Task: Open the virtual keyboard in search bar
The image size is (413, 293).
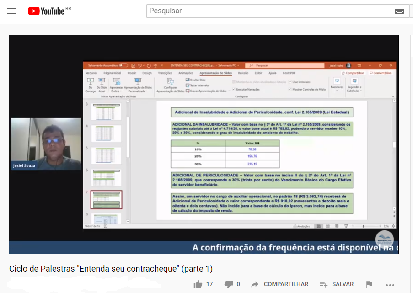Action: [399, 11]
